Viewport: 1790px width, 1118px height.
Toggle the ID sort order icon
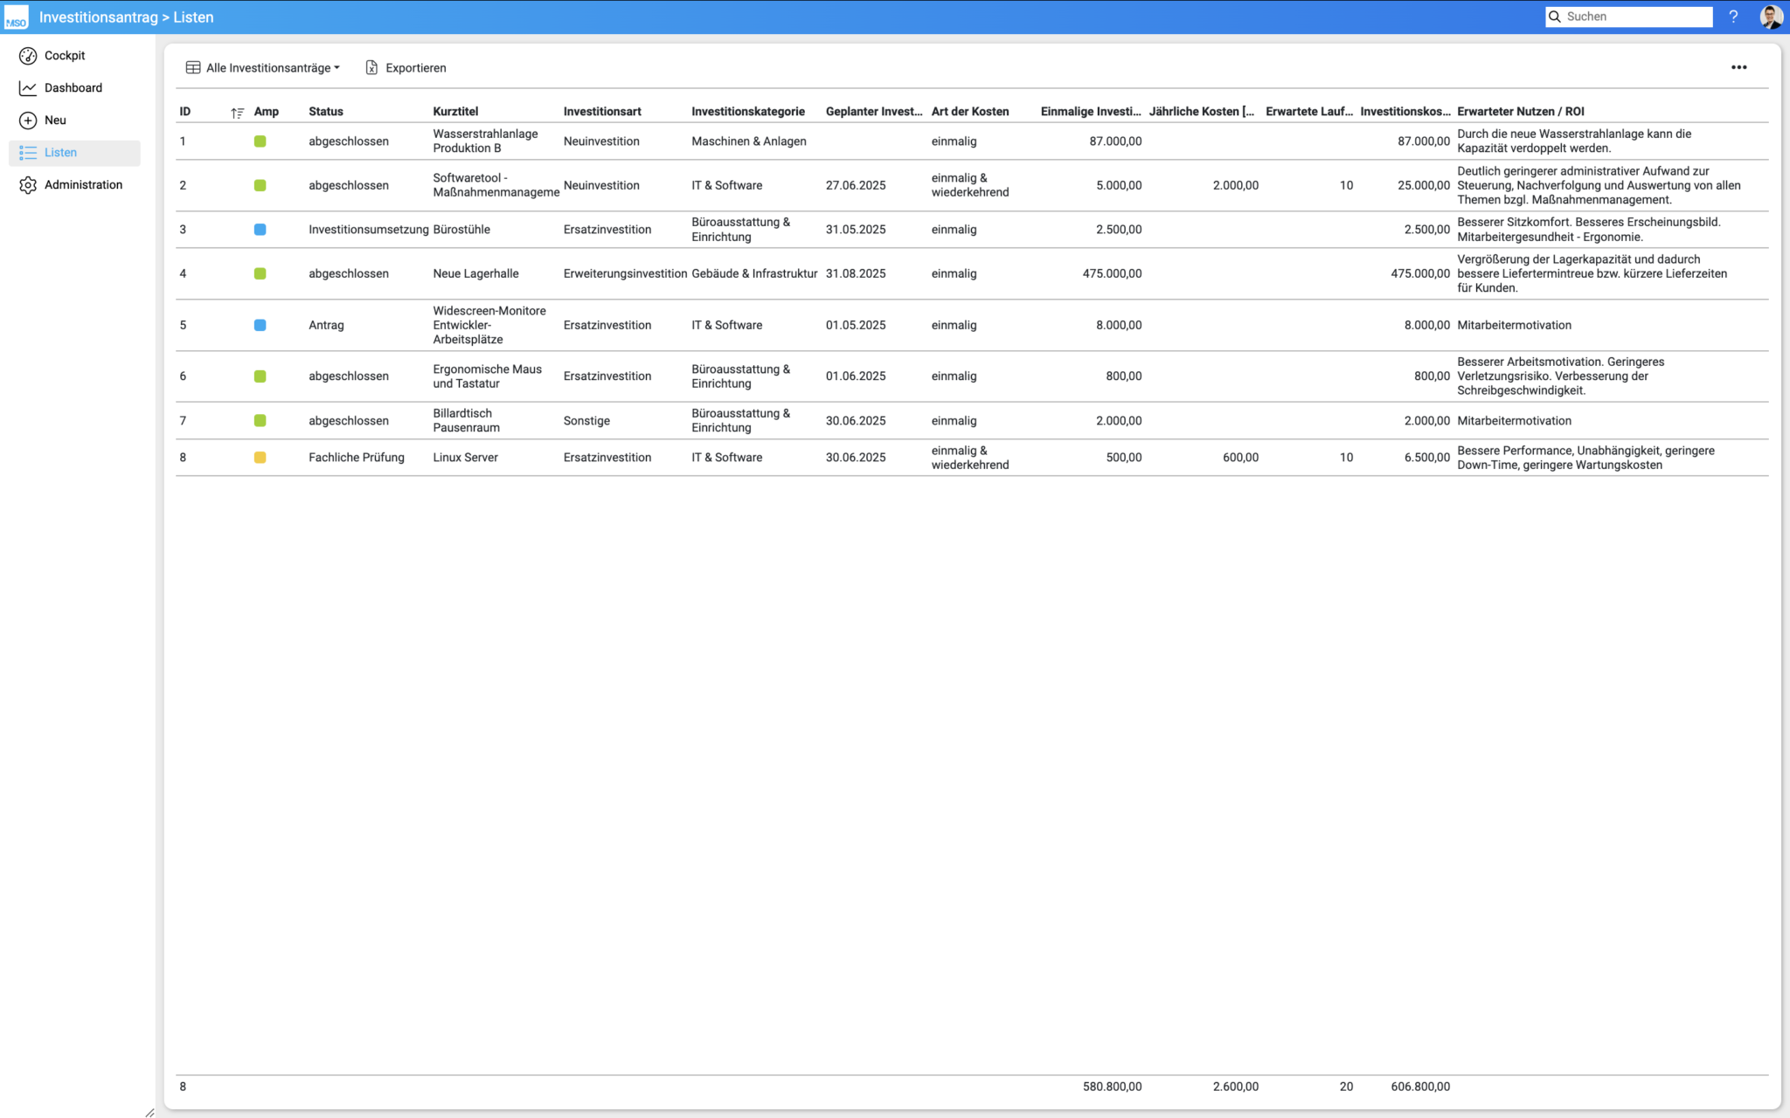[x=237, y=113]
